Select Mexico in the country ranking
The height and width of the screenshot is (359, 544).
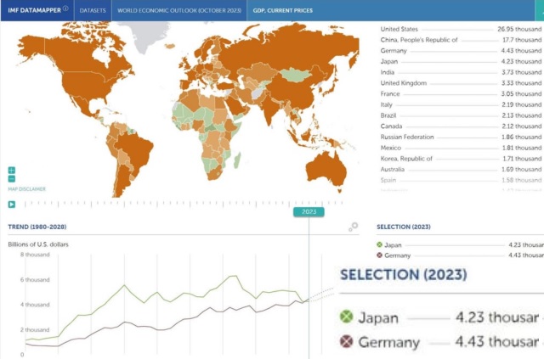tap(461, 148)
